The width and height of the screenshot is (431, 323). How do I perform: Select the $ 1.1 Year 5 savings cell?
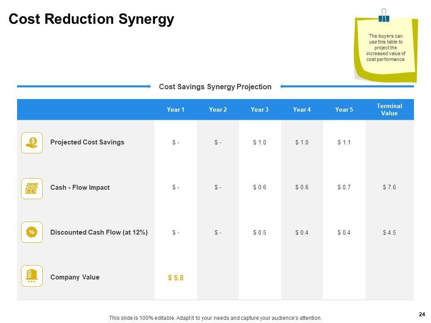344,142
